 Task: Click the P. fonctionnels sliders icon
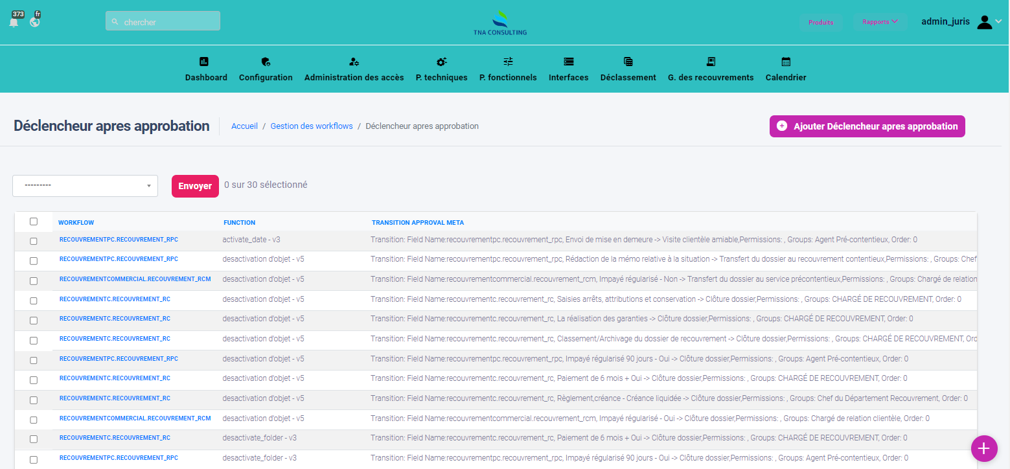click(x=508, y=62)
